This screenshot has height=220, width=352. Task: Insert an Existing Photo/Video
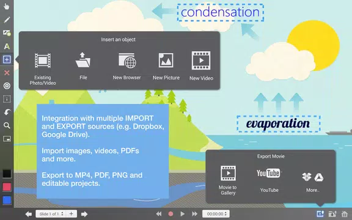43,68
